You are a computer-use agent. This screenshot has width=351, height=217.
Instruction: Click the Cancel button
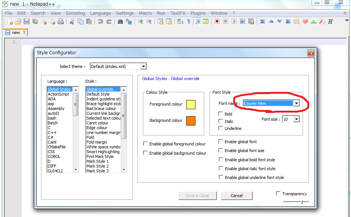[x=236, y=196]
